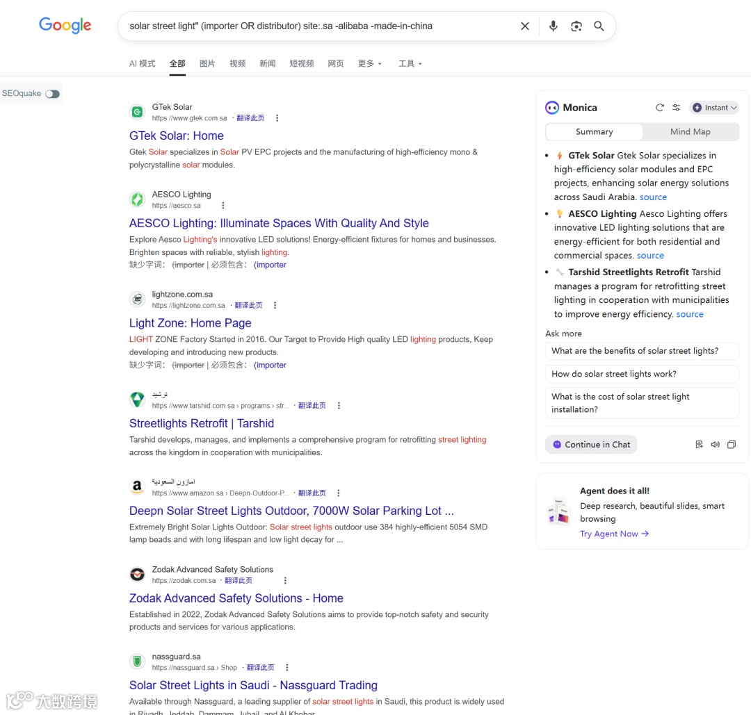This screenshot has width=751, height=715.
Task: Translate the Zodak page link
Action: (x=239, y=580)
